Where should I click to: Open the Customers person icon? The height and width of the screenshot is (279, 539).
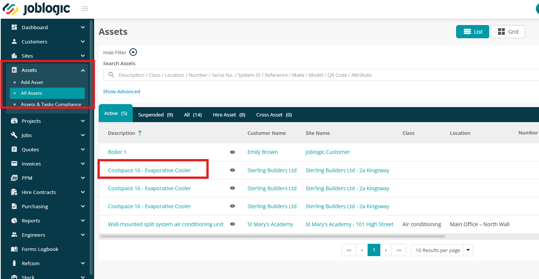[x=14, y=42]
